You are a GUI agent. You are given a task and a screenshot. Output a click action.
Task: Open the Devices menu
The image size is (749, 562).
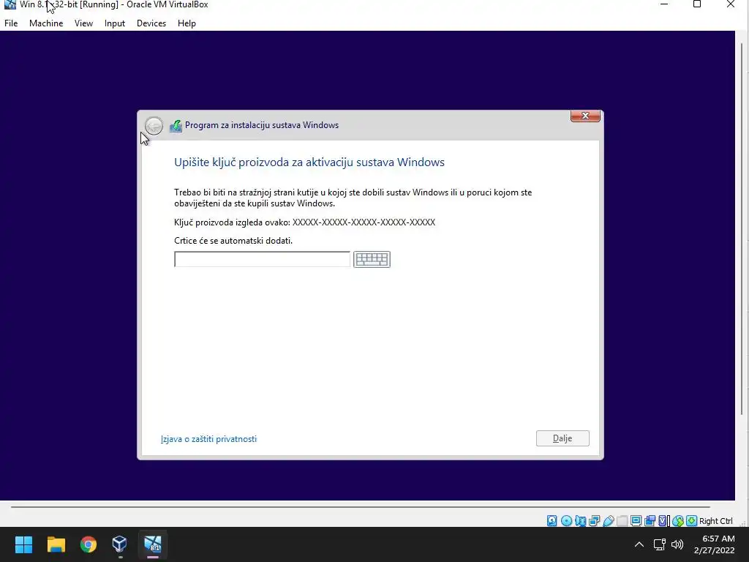[x=151, y=23]
